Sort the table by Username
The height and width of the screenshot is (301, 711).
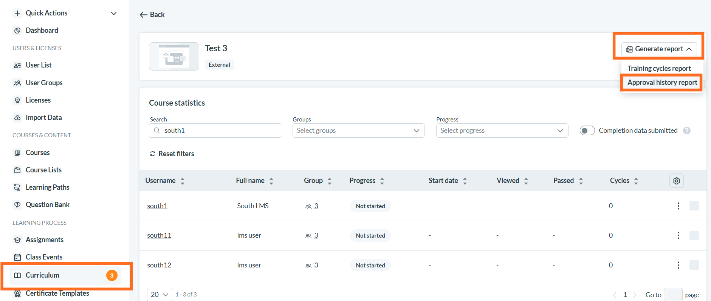pyautogui.click(x=183, y=181)
